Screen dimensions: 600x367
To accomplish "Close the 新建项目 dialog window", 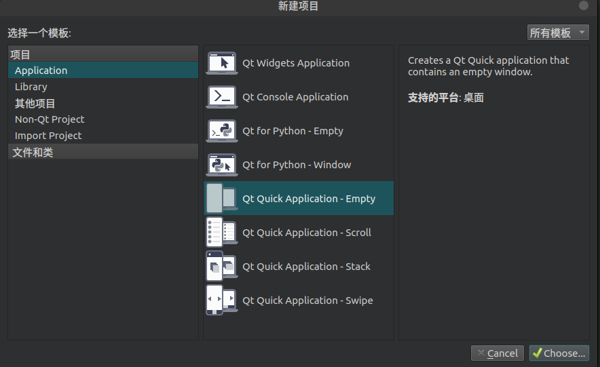I will pos(584,6).
